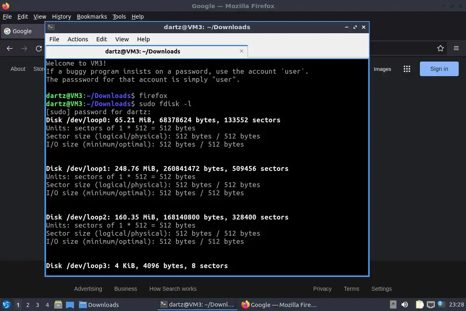Select the Google tab in Firefox
Image resolution: width=466 pixels, height=311 pixels.
tap(23, 31)
